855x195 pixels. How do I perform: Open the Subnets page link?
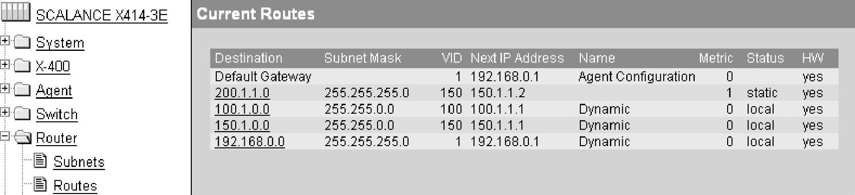(x=79, y=162)
